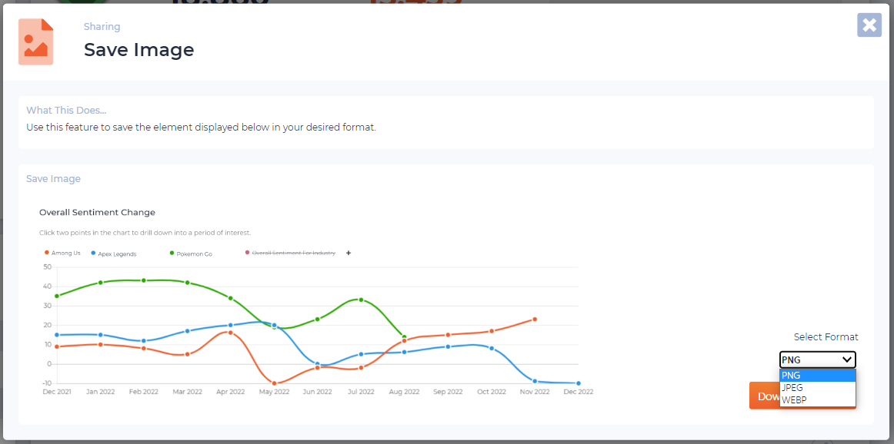This screenshot has height=444, width=894.
Task: Click the plus icon beside the legend
Action: pos(349,253)
